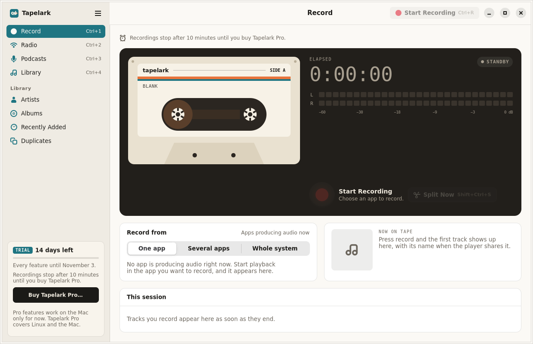The height and width of the screenshot is (344, 533).
Task: Click the trial days progress bar
Action: (x=56, y=258)
